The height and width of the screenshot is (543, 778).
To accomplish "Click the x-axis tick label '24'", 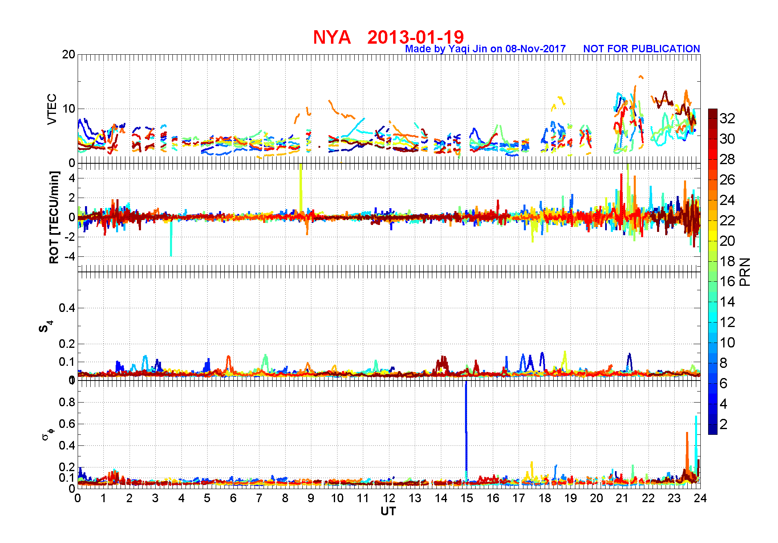I will [700, 498].
